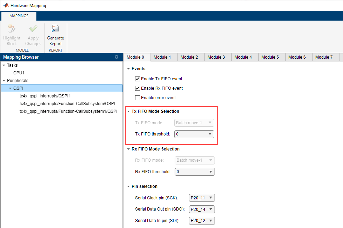Select tc4x_qspi_interrupts/QSPI1 in the tree

[45, 96]
